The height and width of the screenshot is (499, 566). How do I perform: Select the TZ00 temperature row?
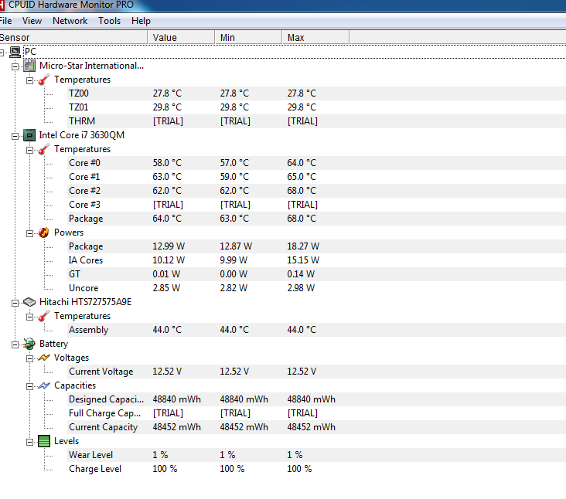click(316, 93)
